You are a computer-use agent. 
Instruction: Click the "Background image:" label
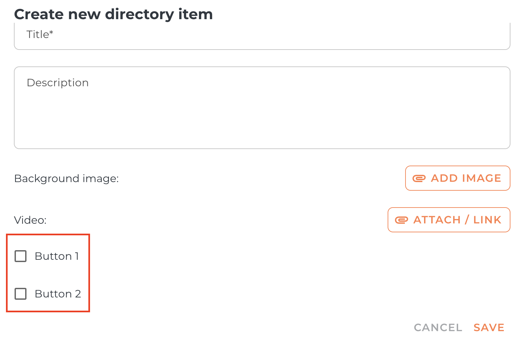67,178
